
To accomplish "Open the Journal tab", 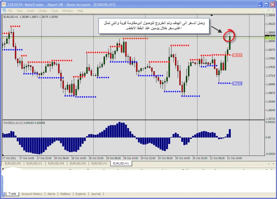I will coord(96,194).
